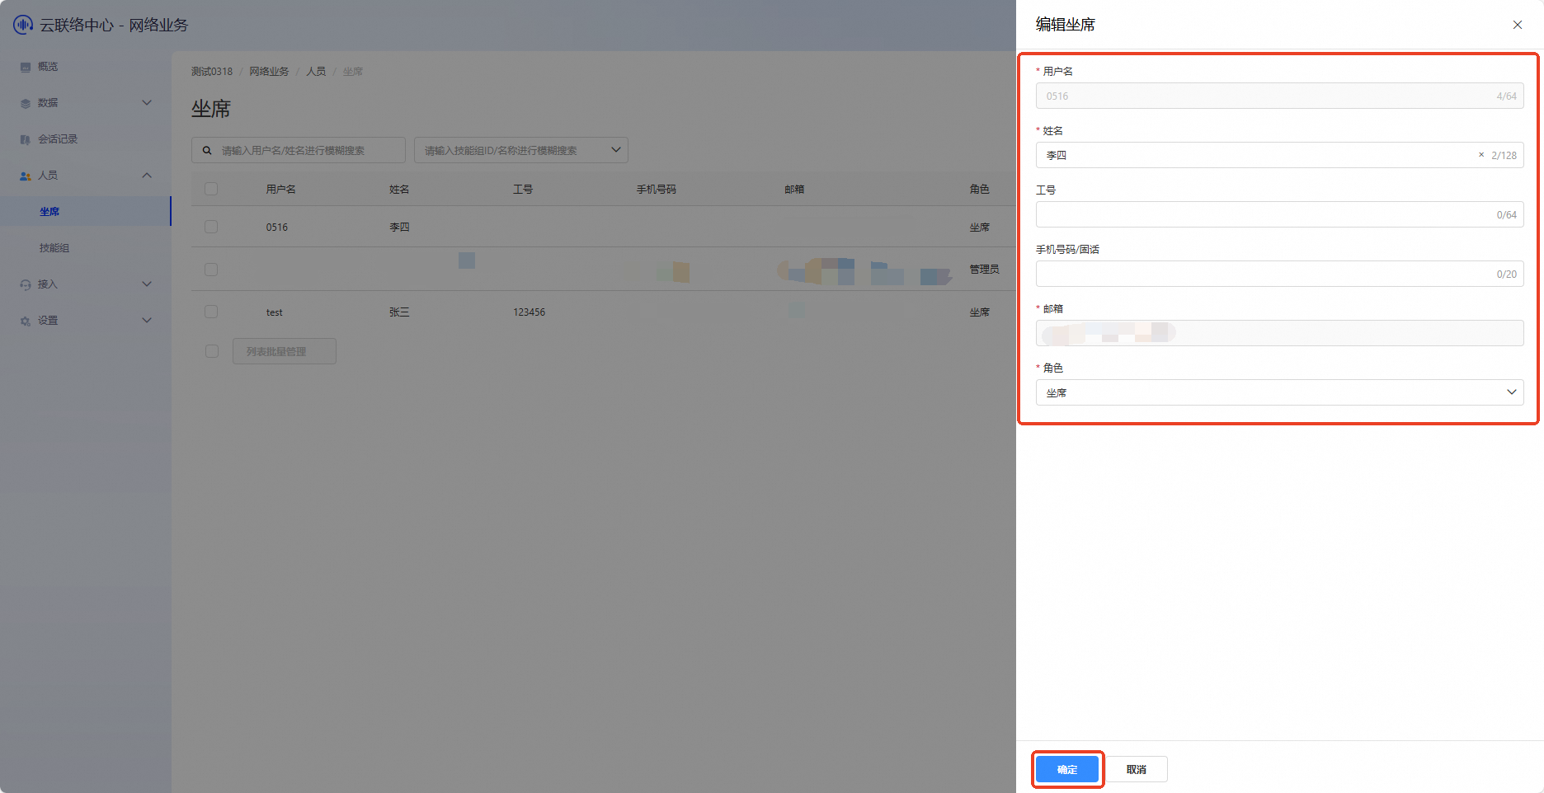Click the username cell test
Screen dimensions: 1544x793
(x=275, y=312)
